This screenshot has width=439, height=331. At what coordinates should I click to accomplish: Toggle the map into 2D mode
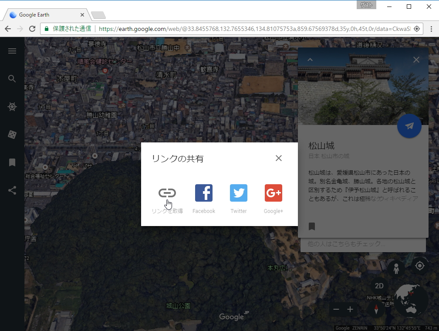[x=379, y=285]
